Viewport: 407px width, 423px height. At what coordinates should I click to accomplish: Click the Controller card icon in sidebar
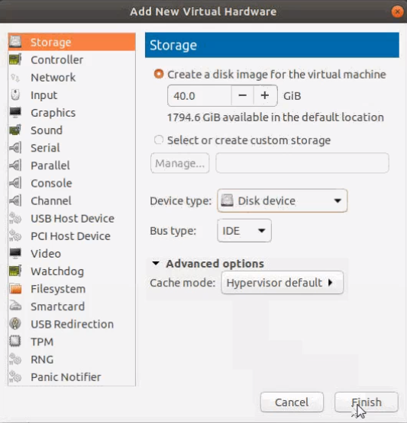(15, 59)
